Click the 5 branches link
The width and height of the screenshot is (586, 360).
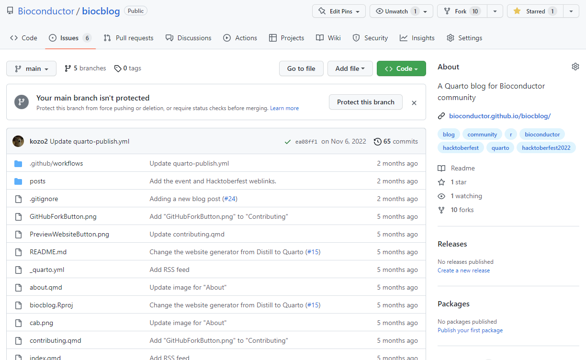tap(85, 68)
